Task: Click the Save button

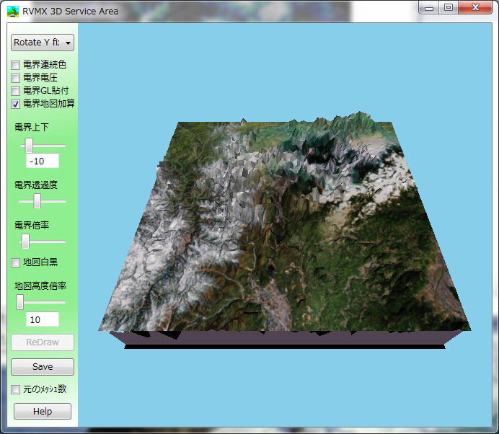Action: tap(43, 367)
